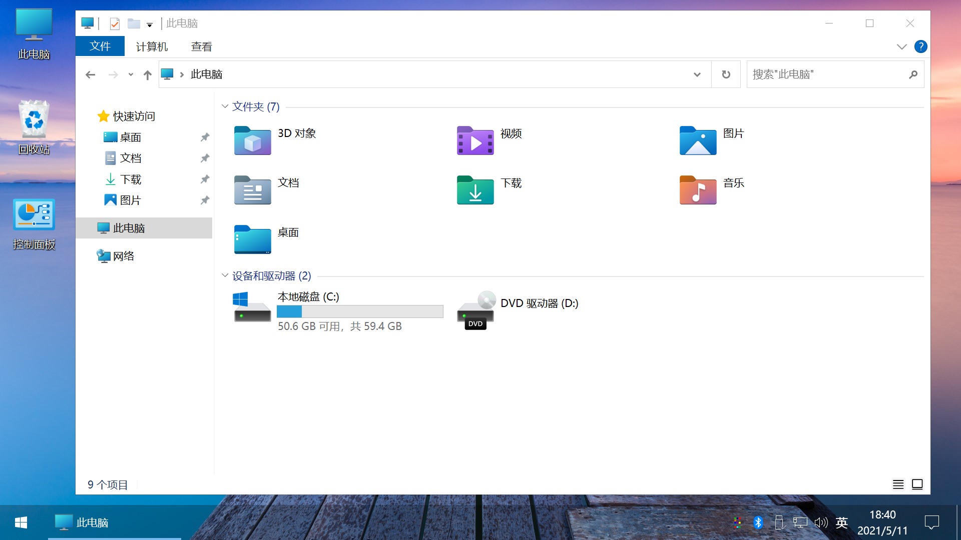Click the refresh icon in address bar
This screenshot has width=961, height=540.
pyautogui.click(x=726, y=74)
